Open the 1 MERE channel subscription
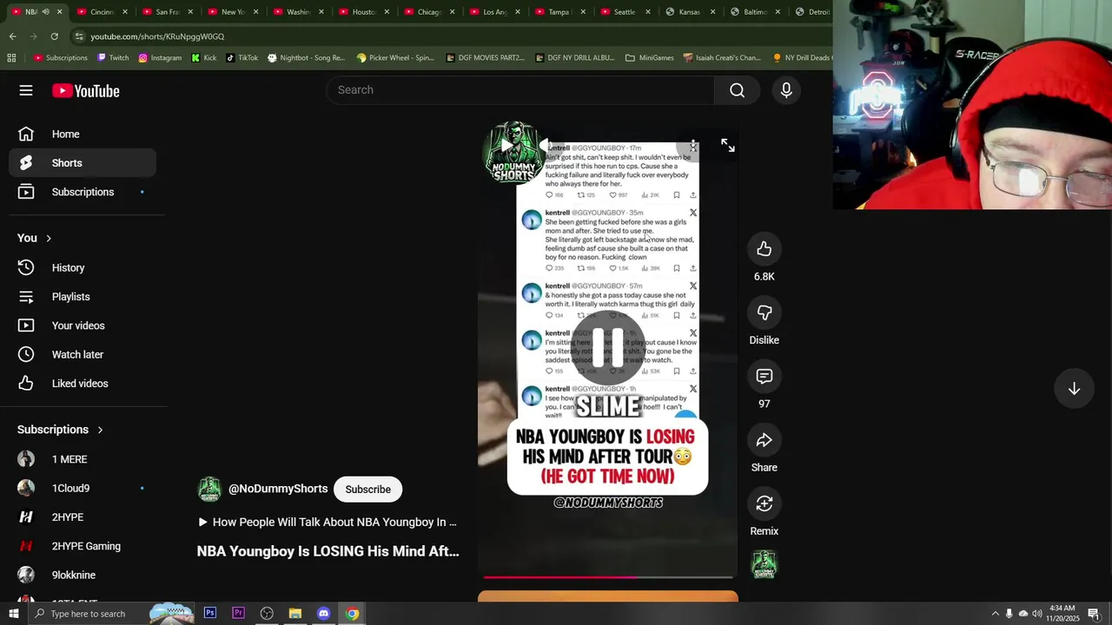This screenshot has width=1112, height=625. click(x=83, y=459)
